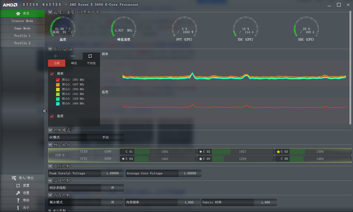Toggle 核心2 1927 MHz checkbox
Viewport: 353px width, 212px height.
(58, 85)
